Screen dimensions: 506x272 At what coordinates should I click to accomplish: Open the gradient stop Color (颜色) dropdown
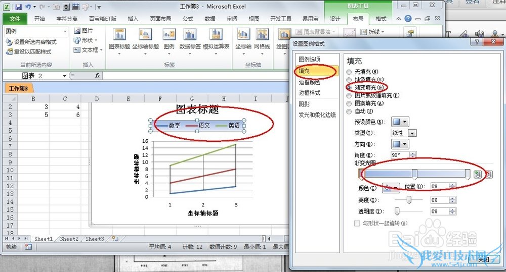click(391, 188)
